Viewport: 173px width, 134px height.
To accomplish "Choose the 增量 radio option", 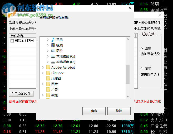I will pyautogui.click(x=142, y=48).
